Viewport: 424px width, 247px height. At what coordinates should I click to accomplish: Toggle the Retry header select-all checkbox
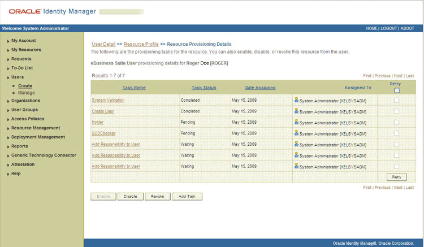(397, 90)
